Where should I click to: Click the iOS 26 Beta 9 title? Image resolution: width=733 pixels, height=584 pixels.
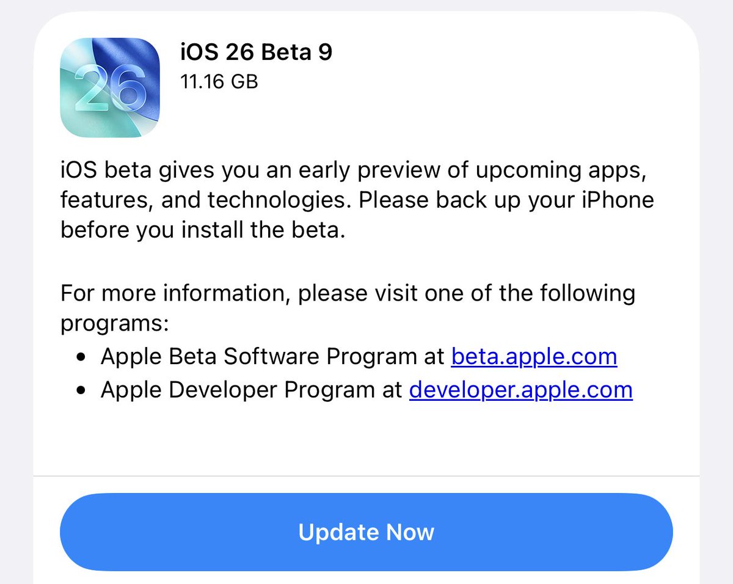click(x=256, y=52)
